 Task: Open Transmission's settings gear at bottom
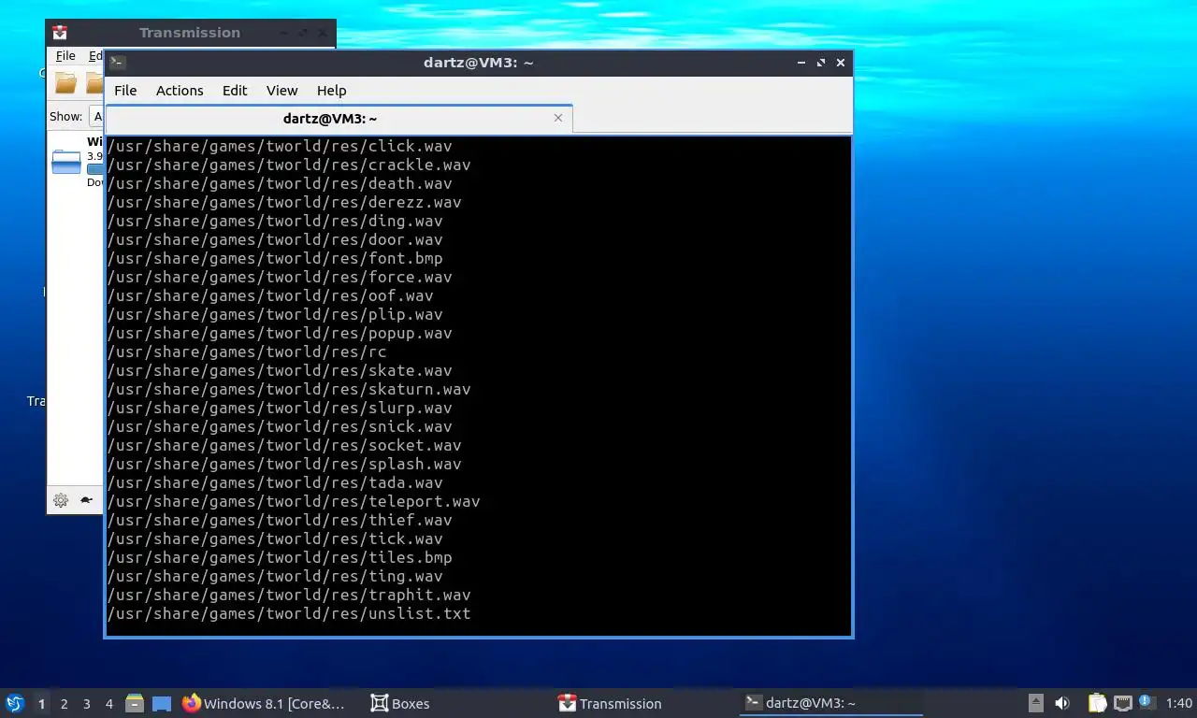[61, 500]
